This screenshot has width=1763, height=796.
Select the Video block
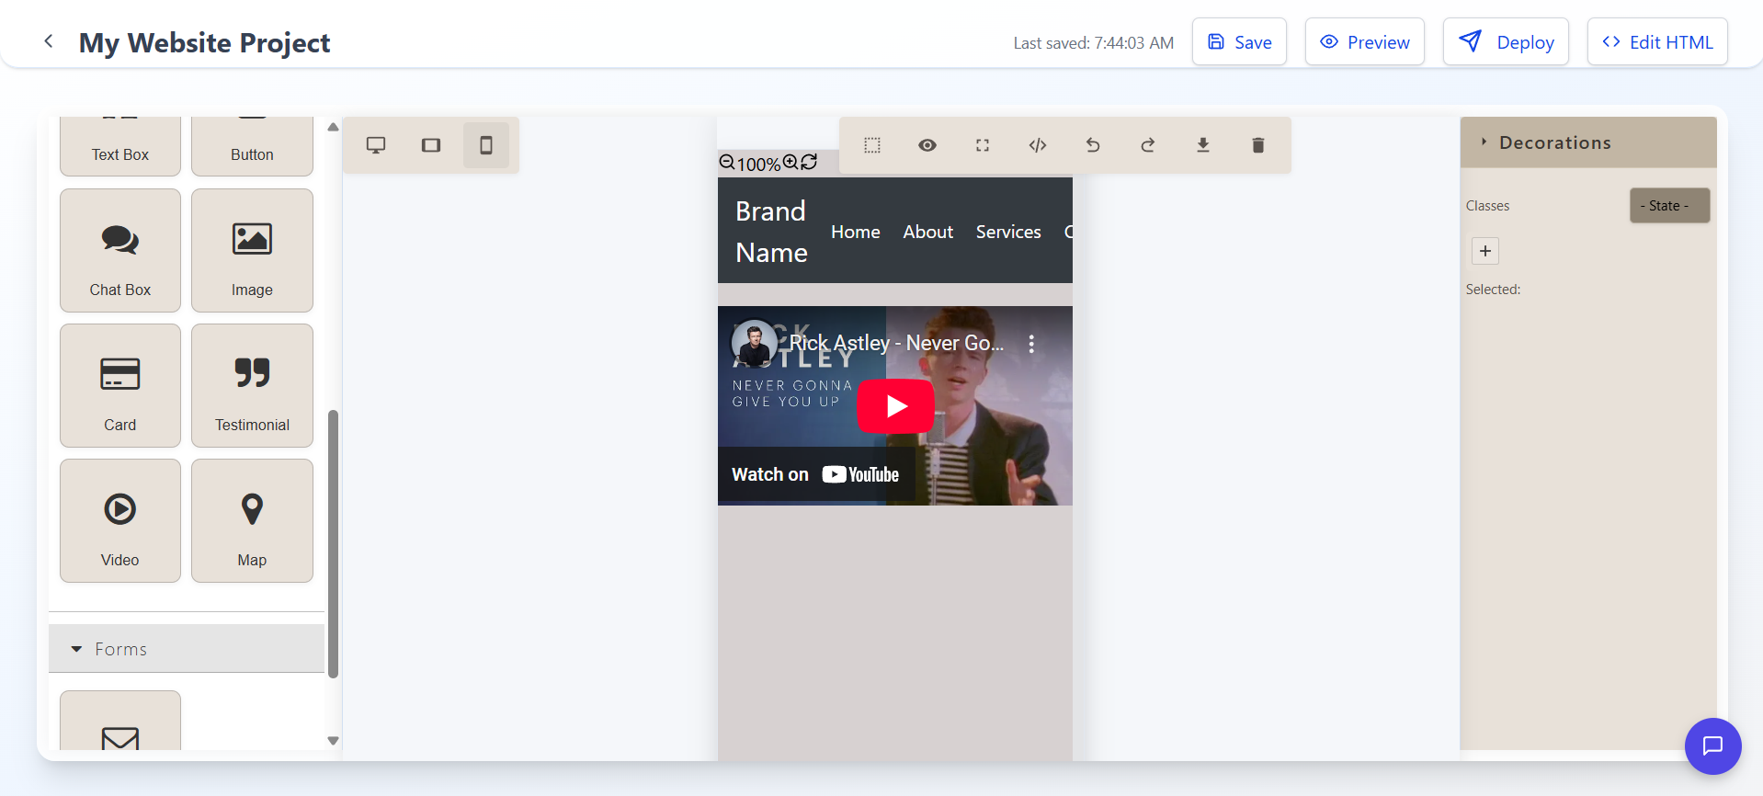pyautogui.click(x=120, y=520)
